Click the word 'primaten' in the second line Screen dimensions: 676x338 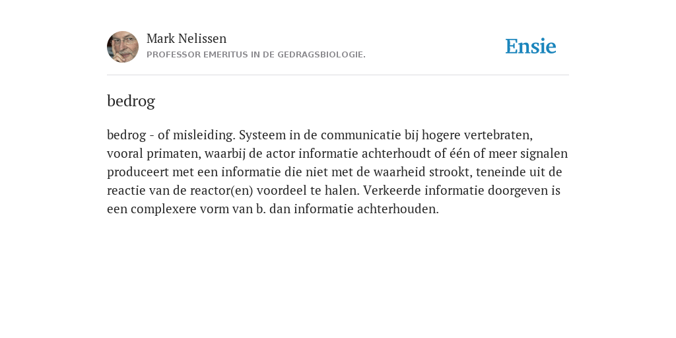(174, 154)
